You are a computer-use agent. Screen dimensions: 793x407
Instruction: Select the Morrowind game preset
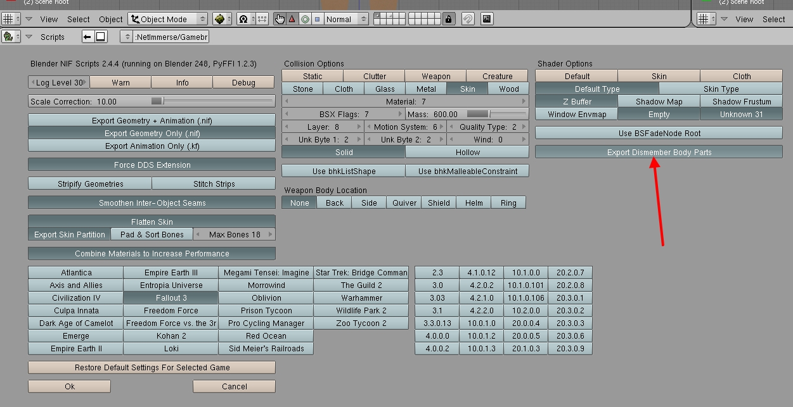266,285
